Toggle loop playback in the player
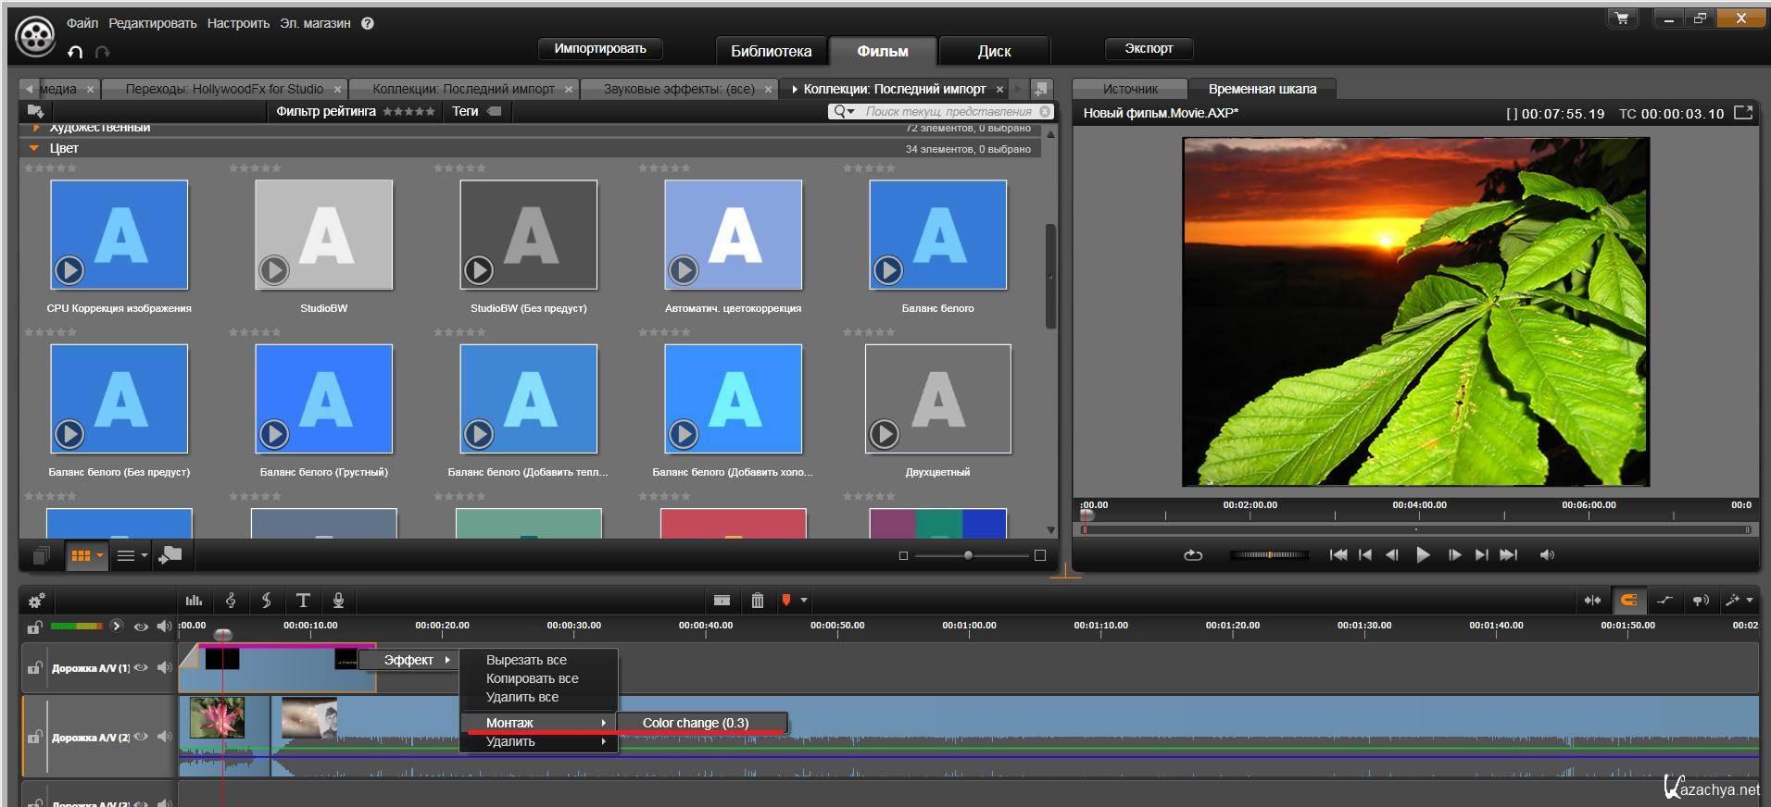Screen dimensions: 1771x807 [x=1193, y=555]
